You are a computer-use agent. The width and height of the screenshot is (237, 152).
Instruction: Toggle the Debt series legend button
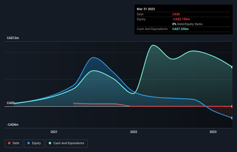[x=14, y=143]
